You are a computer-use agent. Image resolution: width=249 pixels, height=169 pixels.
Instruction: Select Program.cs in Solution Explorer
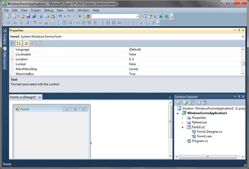click(200, 141)
